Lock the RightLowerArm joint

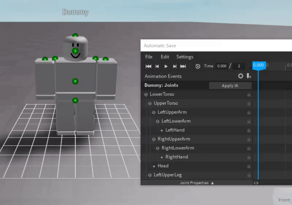[249, 148]
